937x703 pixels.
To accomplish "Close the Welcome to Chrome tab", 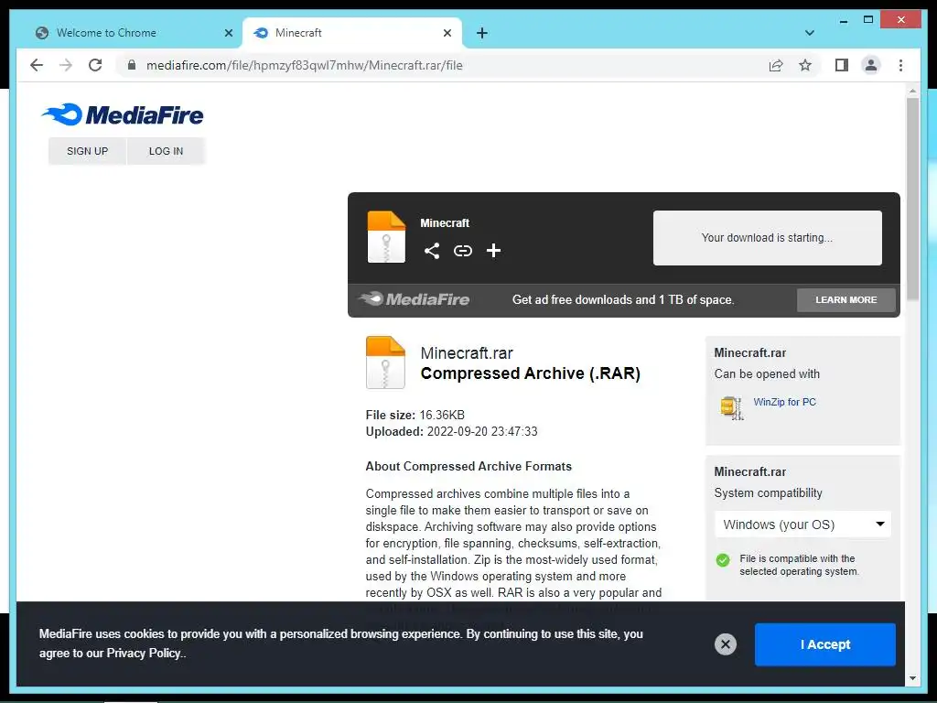I will click(x=228, y=33).
